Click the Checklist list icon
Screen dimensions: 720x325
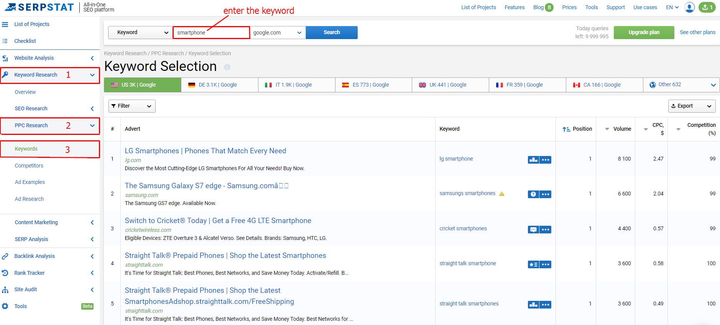click(x=5, y=41)
